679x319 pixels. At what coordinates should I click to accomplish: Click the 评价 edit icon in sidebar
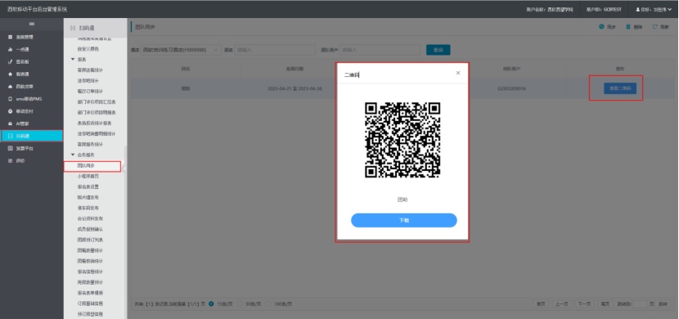(10, 160)
